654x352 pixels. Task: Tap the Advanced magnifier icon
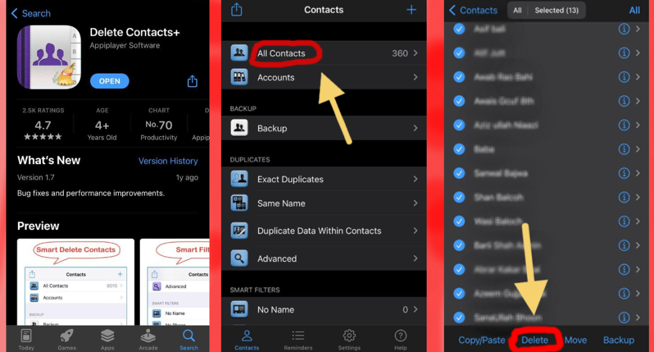[239, 259]
